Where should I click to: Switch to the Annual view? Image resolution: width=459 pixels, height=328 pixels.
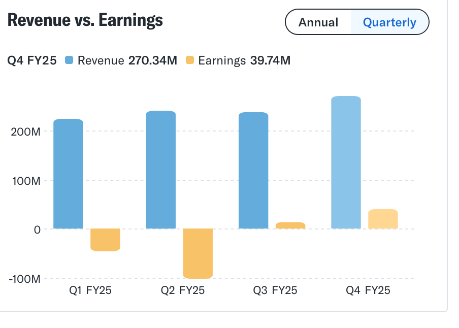pyautogui.click(x=318, y=22)
